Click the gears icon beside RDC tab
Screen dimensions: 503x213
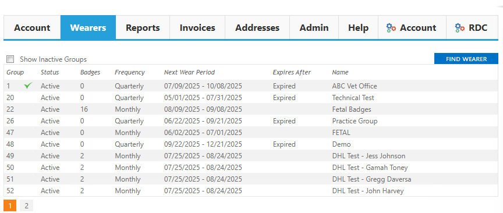tap(460, 28)
